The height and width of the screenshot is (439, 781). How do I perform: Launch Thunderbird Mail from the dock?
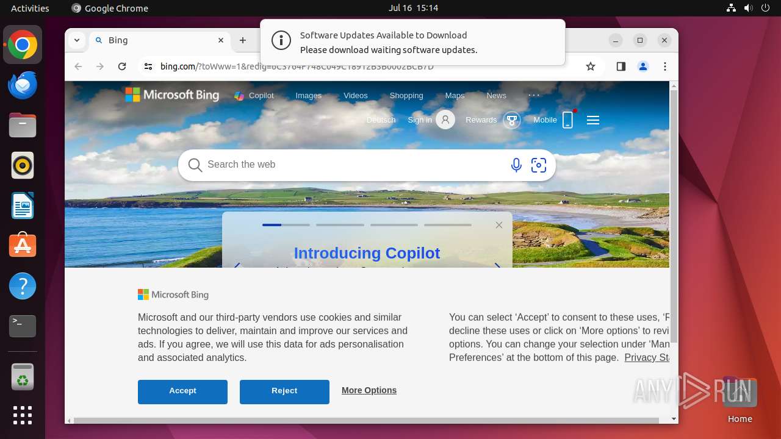coord(23,85)
